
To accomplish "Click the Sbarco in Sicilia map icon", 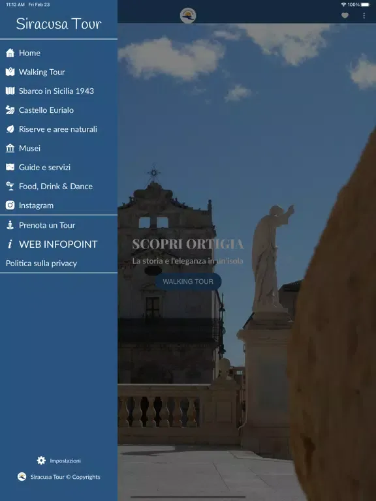I will pyautogui.click(x=10, y=91).
